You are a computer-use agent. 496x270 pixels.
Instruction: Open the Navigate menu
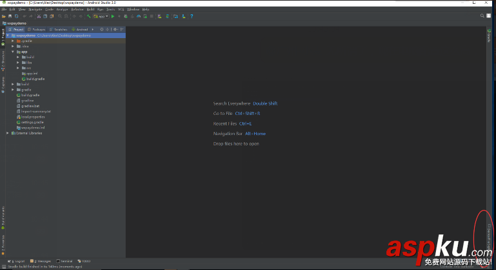click(35, 10)
